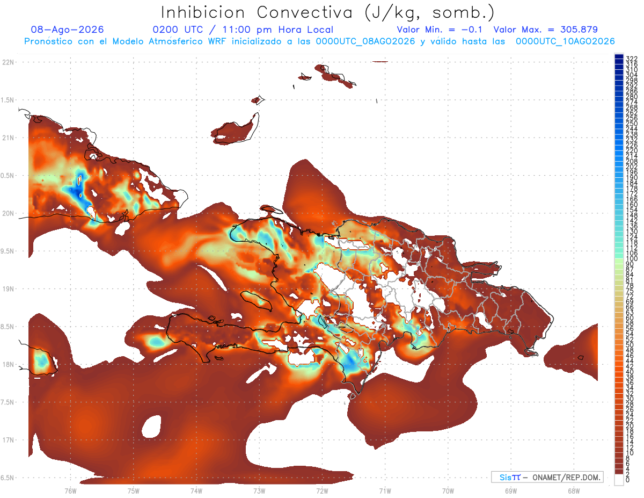
Task: Click the "76W" longitude label
Action: [x=71, y=490]
